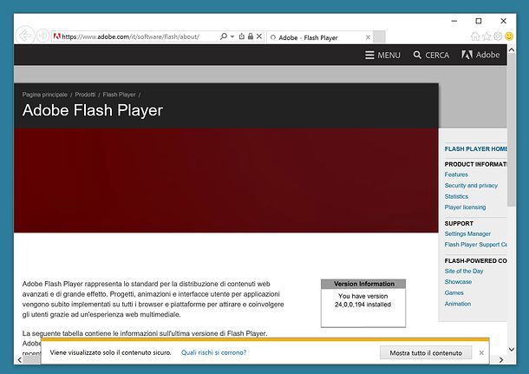Click the vertical scrollbar thumb
529x374 pixels.
(x=512, y=130)
